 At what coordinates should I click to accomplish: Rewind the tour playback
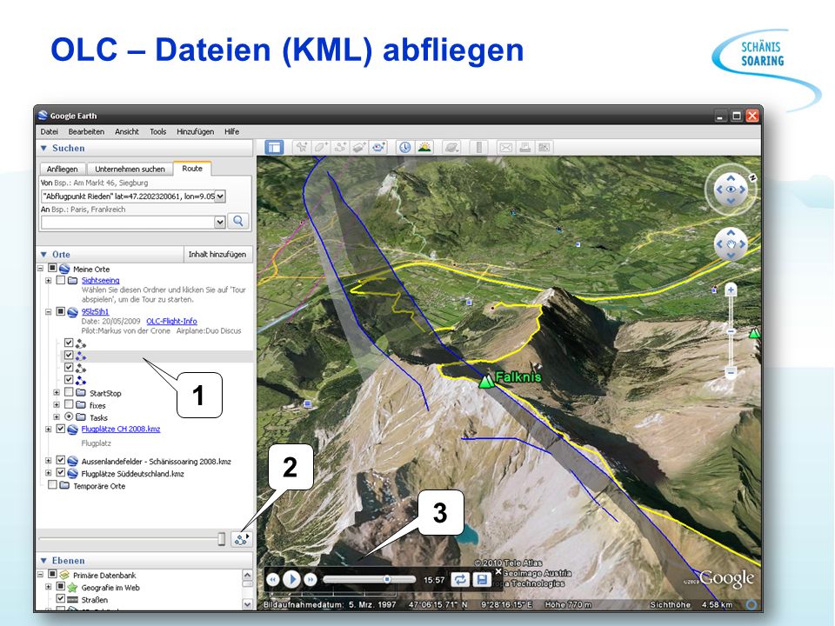click(272, 580)
